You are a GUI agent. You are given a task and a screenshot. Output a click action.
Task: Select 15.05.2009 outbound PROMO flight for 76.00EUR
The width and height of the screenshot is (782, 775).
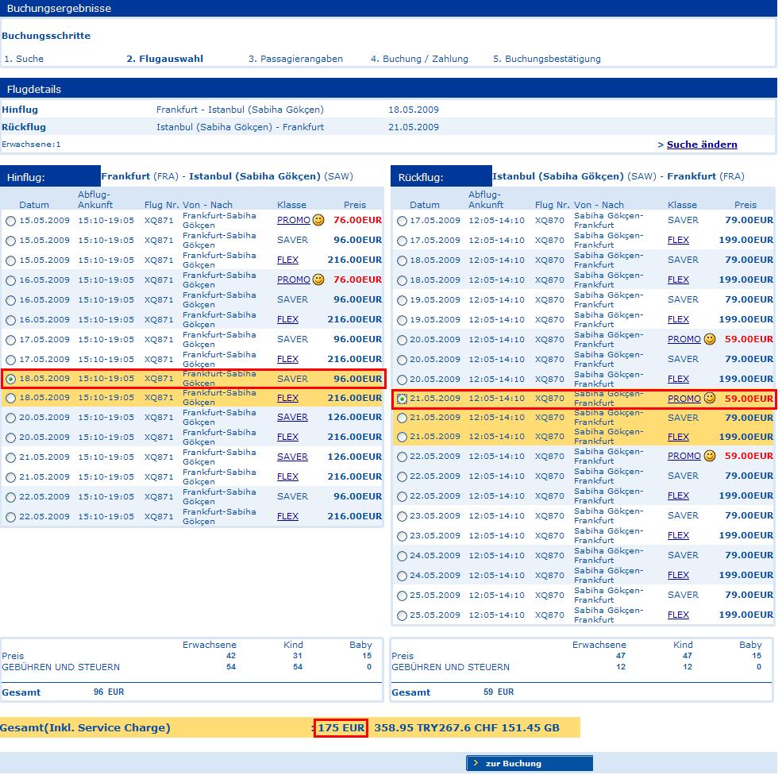[x=10, y=221]
